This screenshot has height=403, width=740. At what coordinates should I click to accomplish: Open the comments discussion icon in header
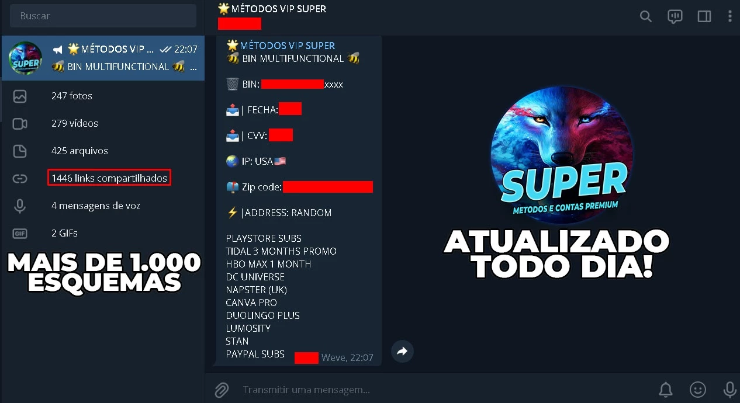(675, 16)
